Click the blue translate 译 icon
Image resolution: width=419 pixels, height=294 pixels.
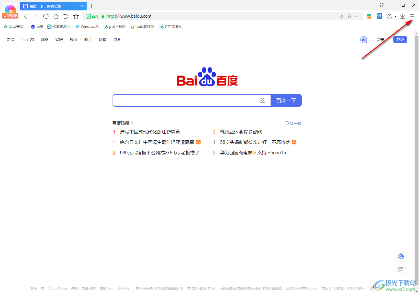(379, 16)
